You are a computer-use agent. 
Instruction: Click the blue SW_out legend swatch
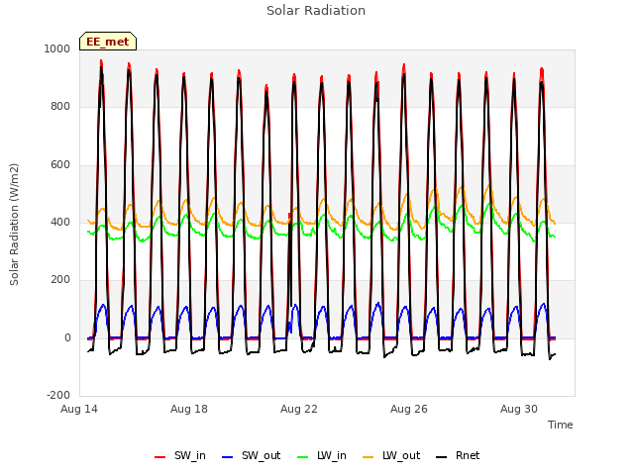tap(228, 457)
